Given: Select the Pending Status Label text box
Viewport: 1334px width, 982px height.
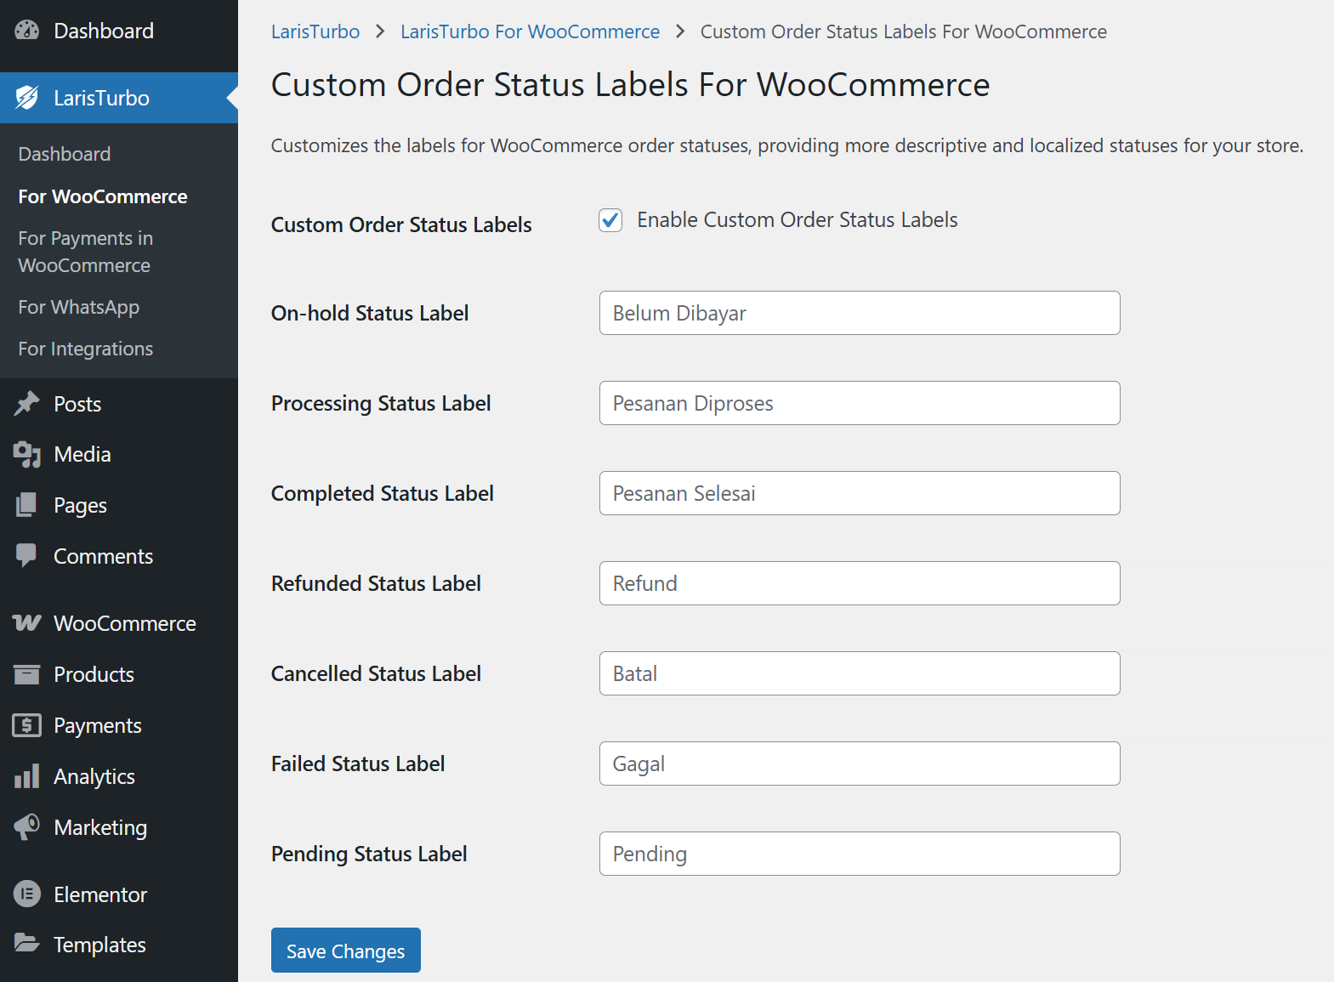Looking at the screenshot, I should click(x=859, y=854).
